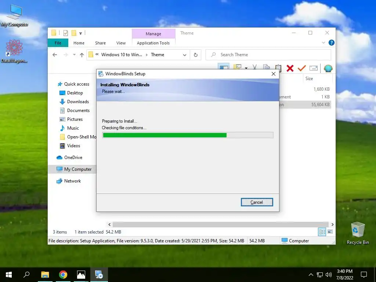Image resolution: width=376 pixels, height=282 pixels.
Task: Close the WindowBlinds Setup dialog
Action: tap(273, 74)
